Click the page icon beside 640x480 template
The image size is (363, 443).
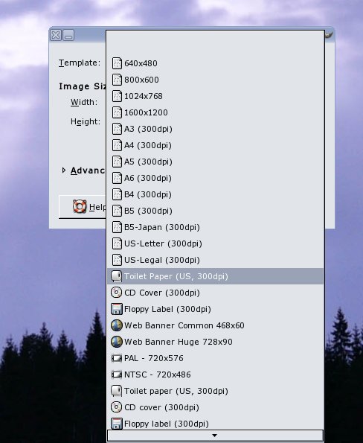(x=116, y=63)
